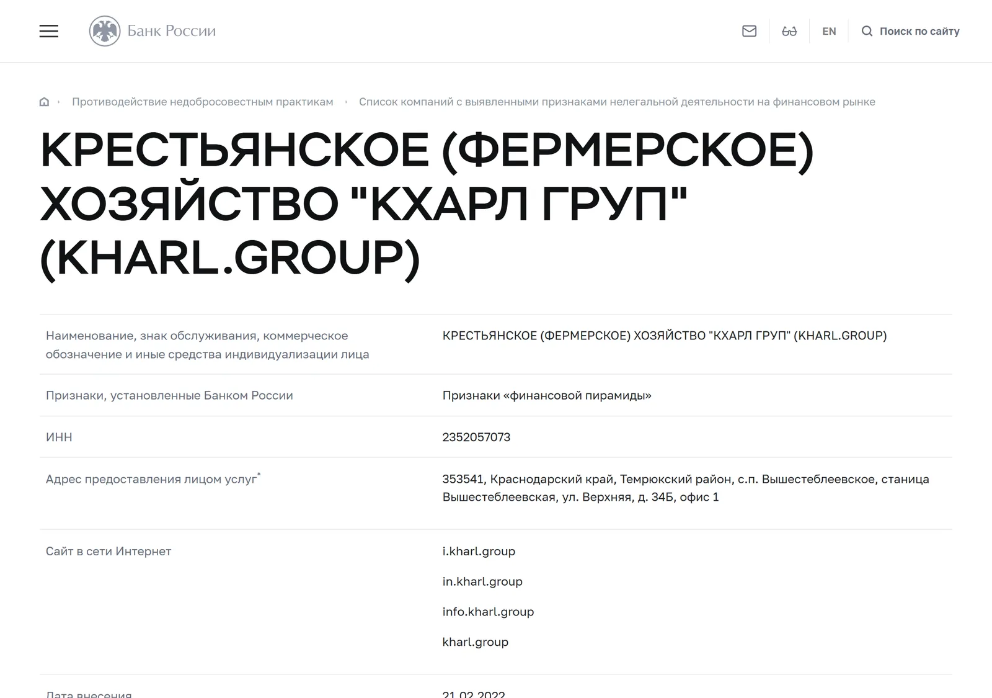Click the Банк России title text
The image size is (992, 698).
pos(172,31)
